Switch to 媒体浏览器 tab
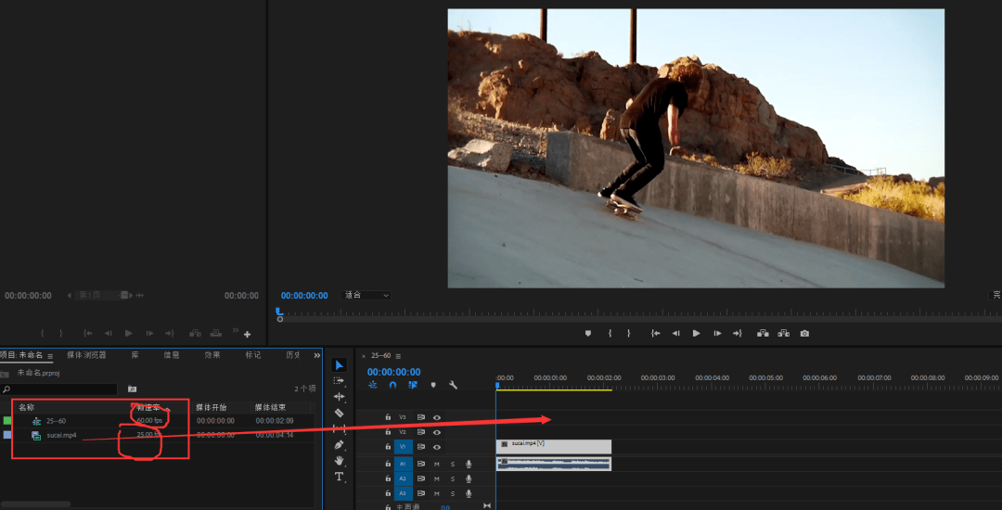This screenshot has height=510, width=1002. pos(86,355)
